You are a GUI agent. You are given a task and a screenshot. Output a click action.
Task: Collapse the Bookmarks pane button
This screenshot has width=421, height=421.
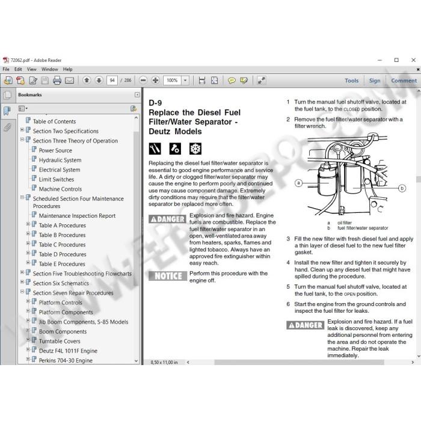pos(137,95)
